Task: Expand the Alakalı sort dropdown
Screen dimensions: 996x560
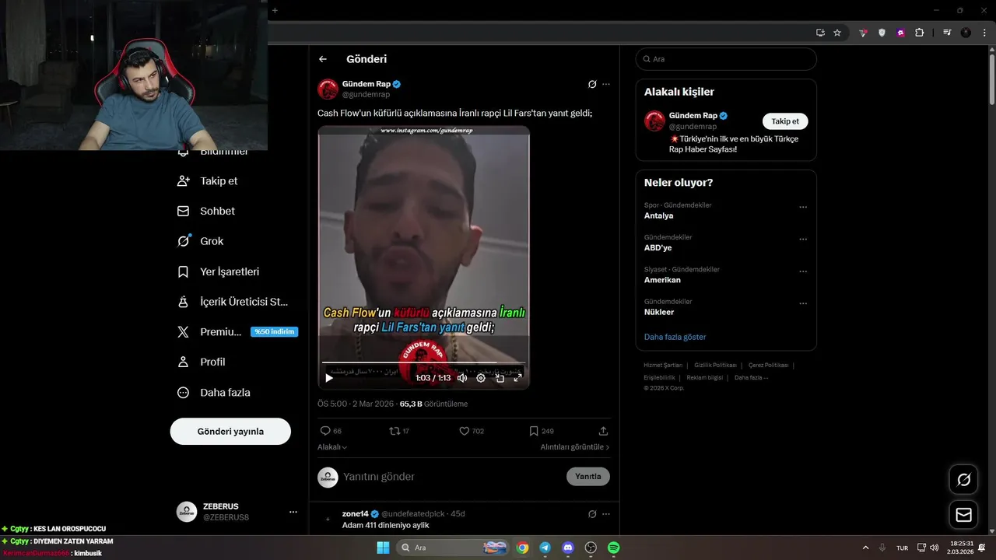Action: coord(332,447)
